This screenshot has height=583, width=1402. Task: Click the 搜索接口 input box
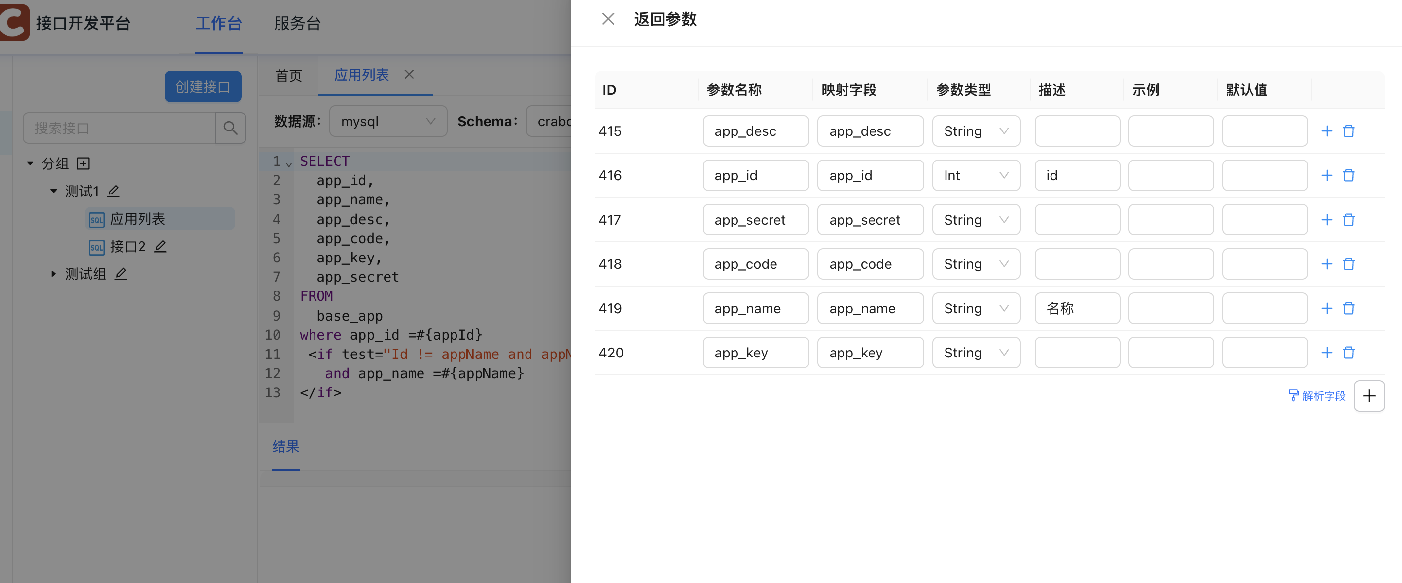119,129
